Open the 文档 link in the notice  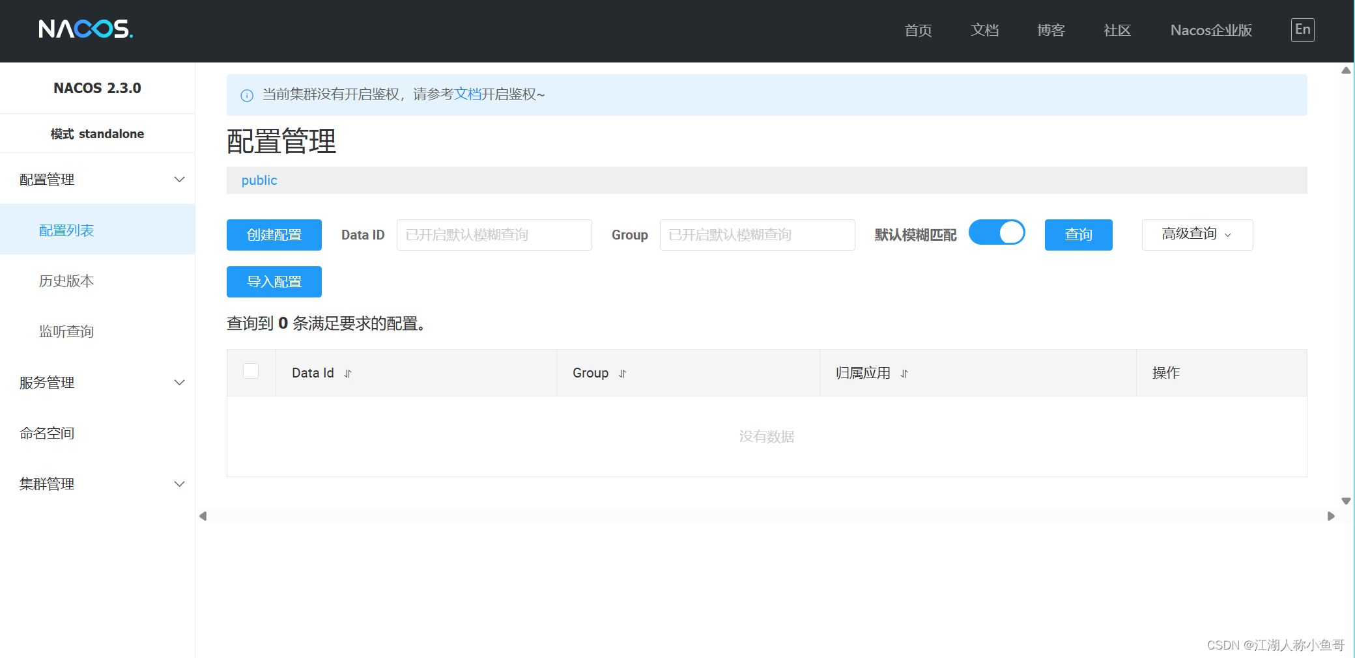pos(467,94)
